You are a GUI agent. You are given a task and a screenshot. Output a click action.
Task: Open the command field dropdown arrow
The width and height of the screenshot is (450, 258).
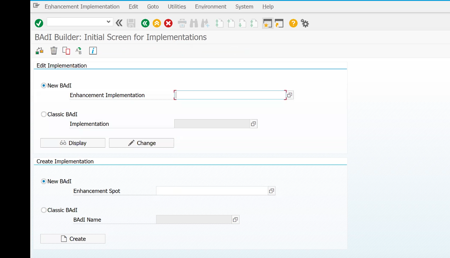coord(108,22)
